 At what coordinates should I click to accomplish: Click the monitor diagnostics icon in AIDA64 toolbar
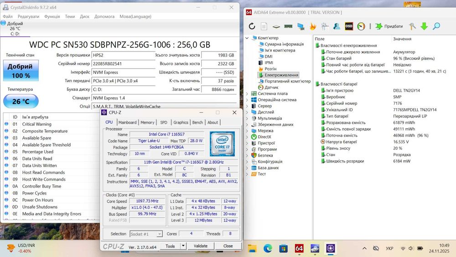point(301,26)
